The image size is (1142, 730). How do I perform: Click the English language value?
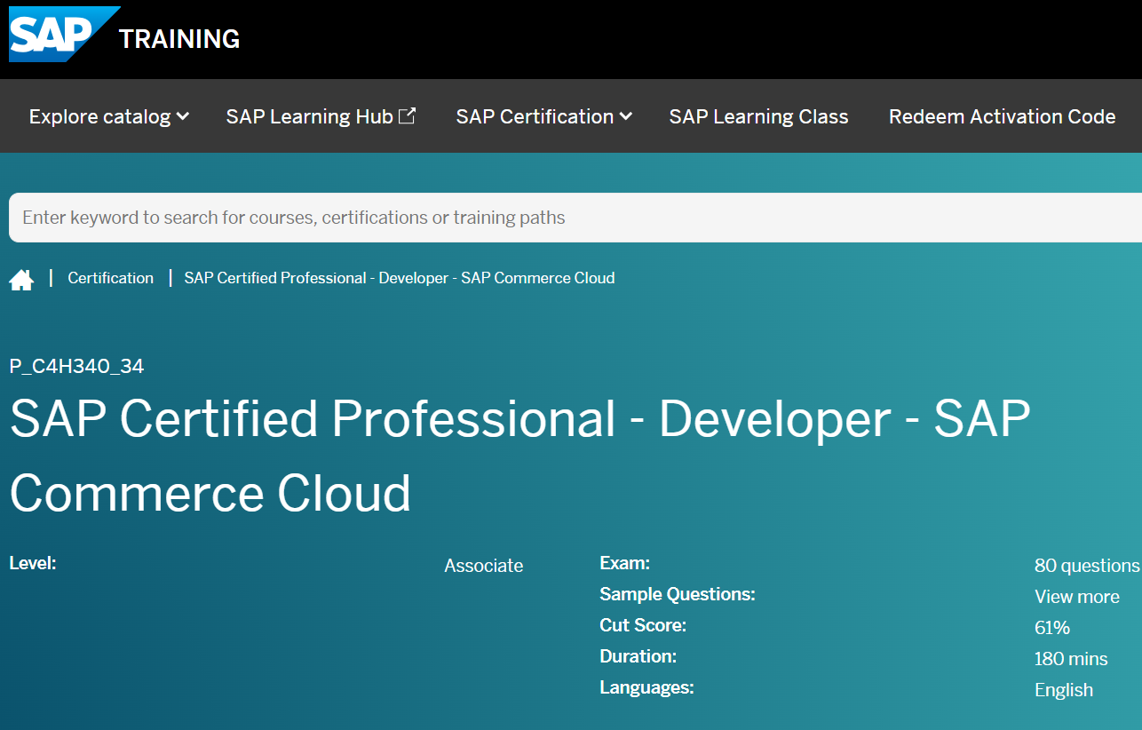(x=1063, y=690)
